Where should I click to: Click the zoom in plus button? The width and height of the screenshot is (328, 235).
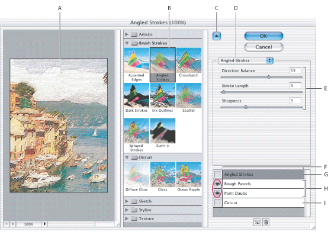click(13, 224)
